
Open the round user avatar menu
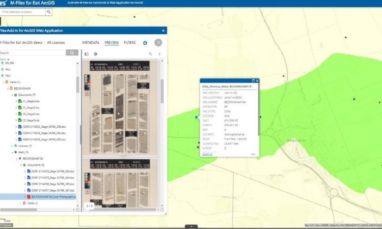(x=158, y=43)
